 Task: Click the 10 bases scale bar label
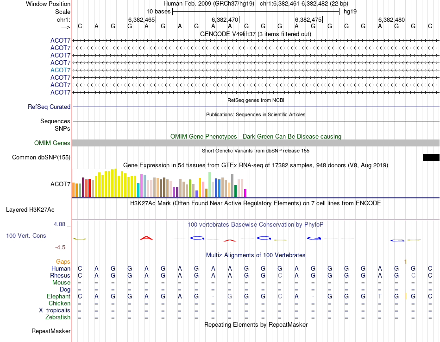tap(158, 12)
